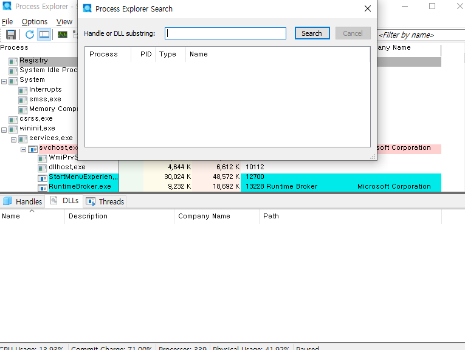This screenshot has height=350, width=465.
Task: Toggle the lower pane view toolbar icon
Action: coord(44,35)
